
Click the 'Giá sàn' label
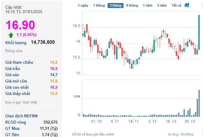click(x=12, y=75)
